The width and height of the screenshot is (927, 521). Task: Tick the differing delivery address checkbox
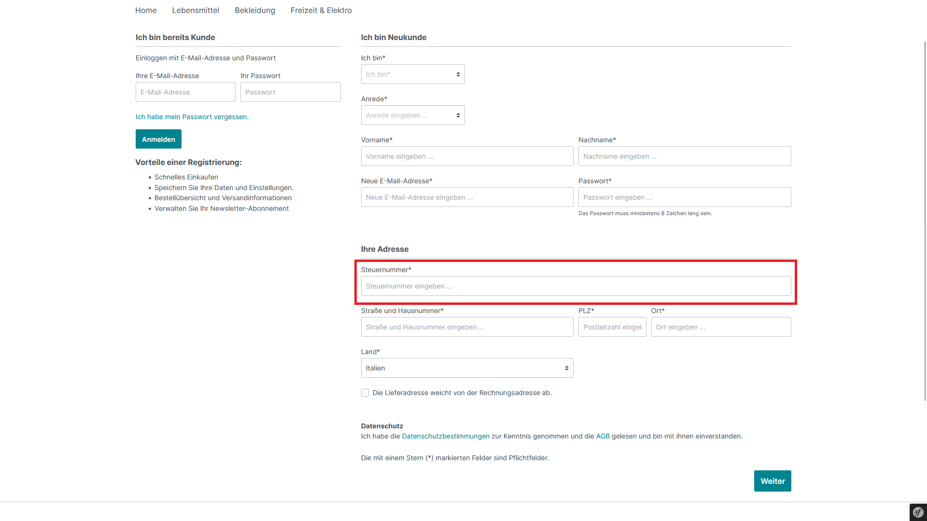(365, 393)
